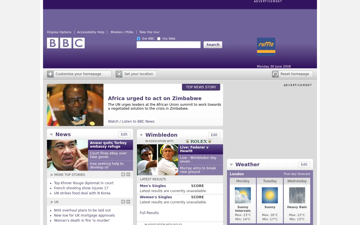Open the Five day forecast link
360x225 pixels.
point(297,174)
